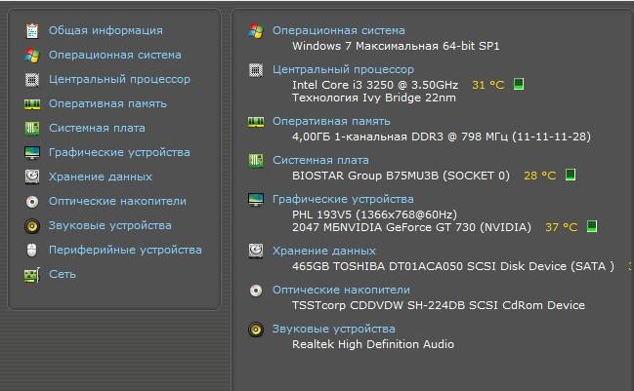
Task: Click the hard drive icon beside sidebar Хранение данных
Action: coord(32,176)
